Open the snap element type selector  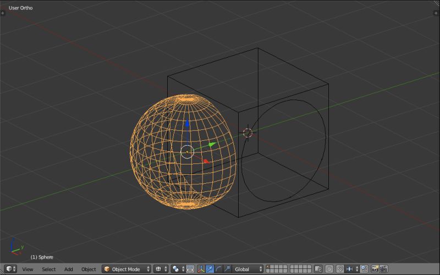coord(352,269)
